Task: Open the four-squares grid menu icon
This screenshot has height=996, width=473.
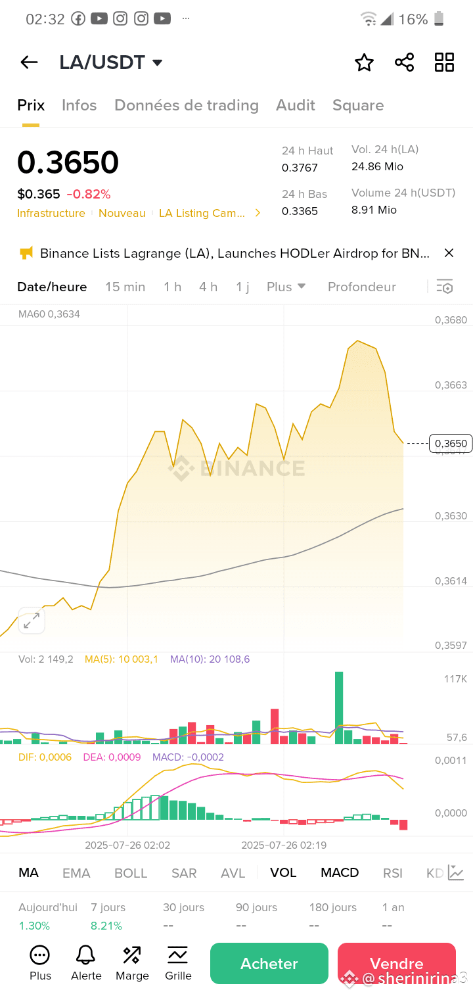Action: (x=445, y=62)
